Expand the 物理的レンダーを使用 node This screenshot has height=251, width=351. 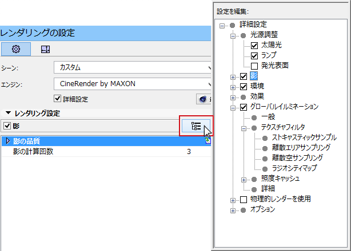click(x=233, y=201)
